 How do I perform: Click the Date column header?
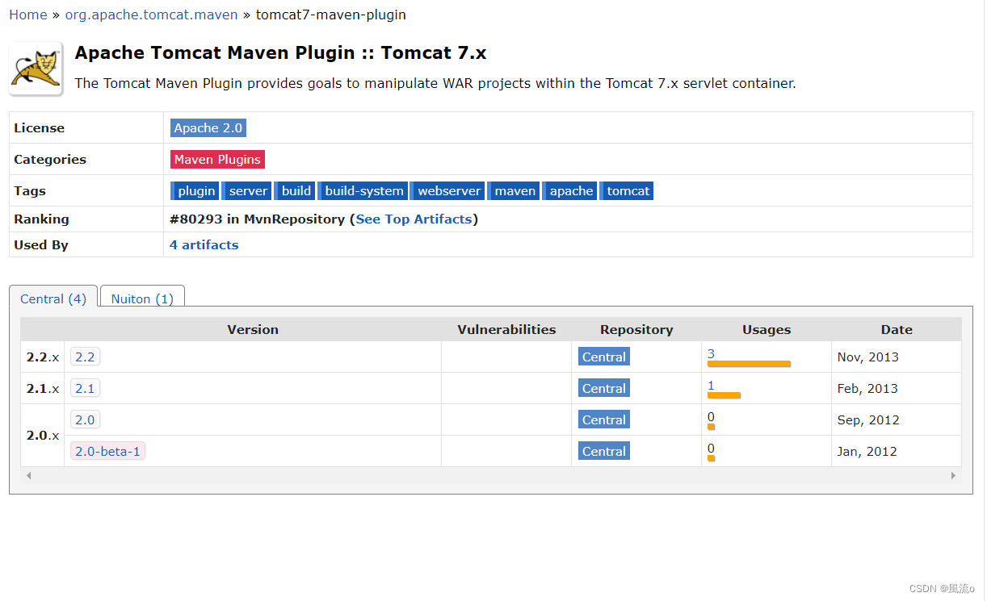897,329
